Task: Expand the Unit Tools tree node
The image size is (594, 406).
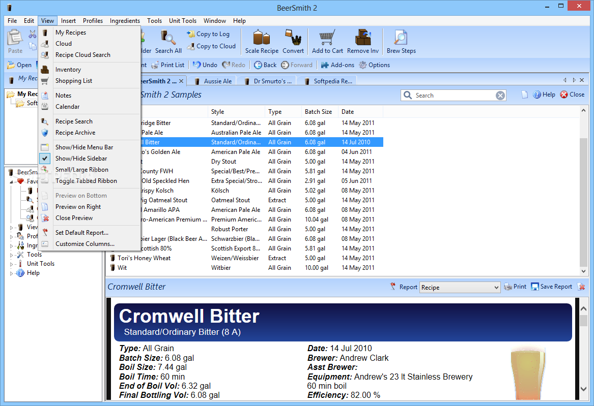Action: (x=11, y=264)
